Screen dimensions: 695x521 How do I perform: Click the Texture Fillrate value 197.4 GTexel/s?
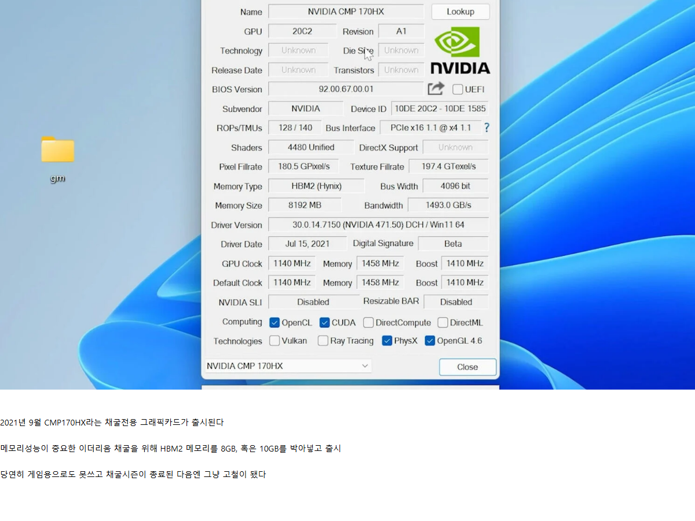[448, 166]
